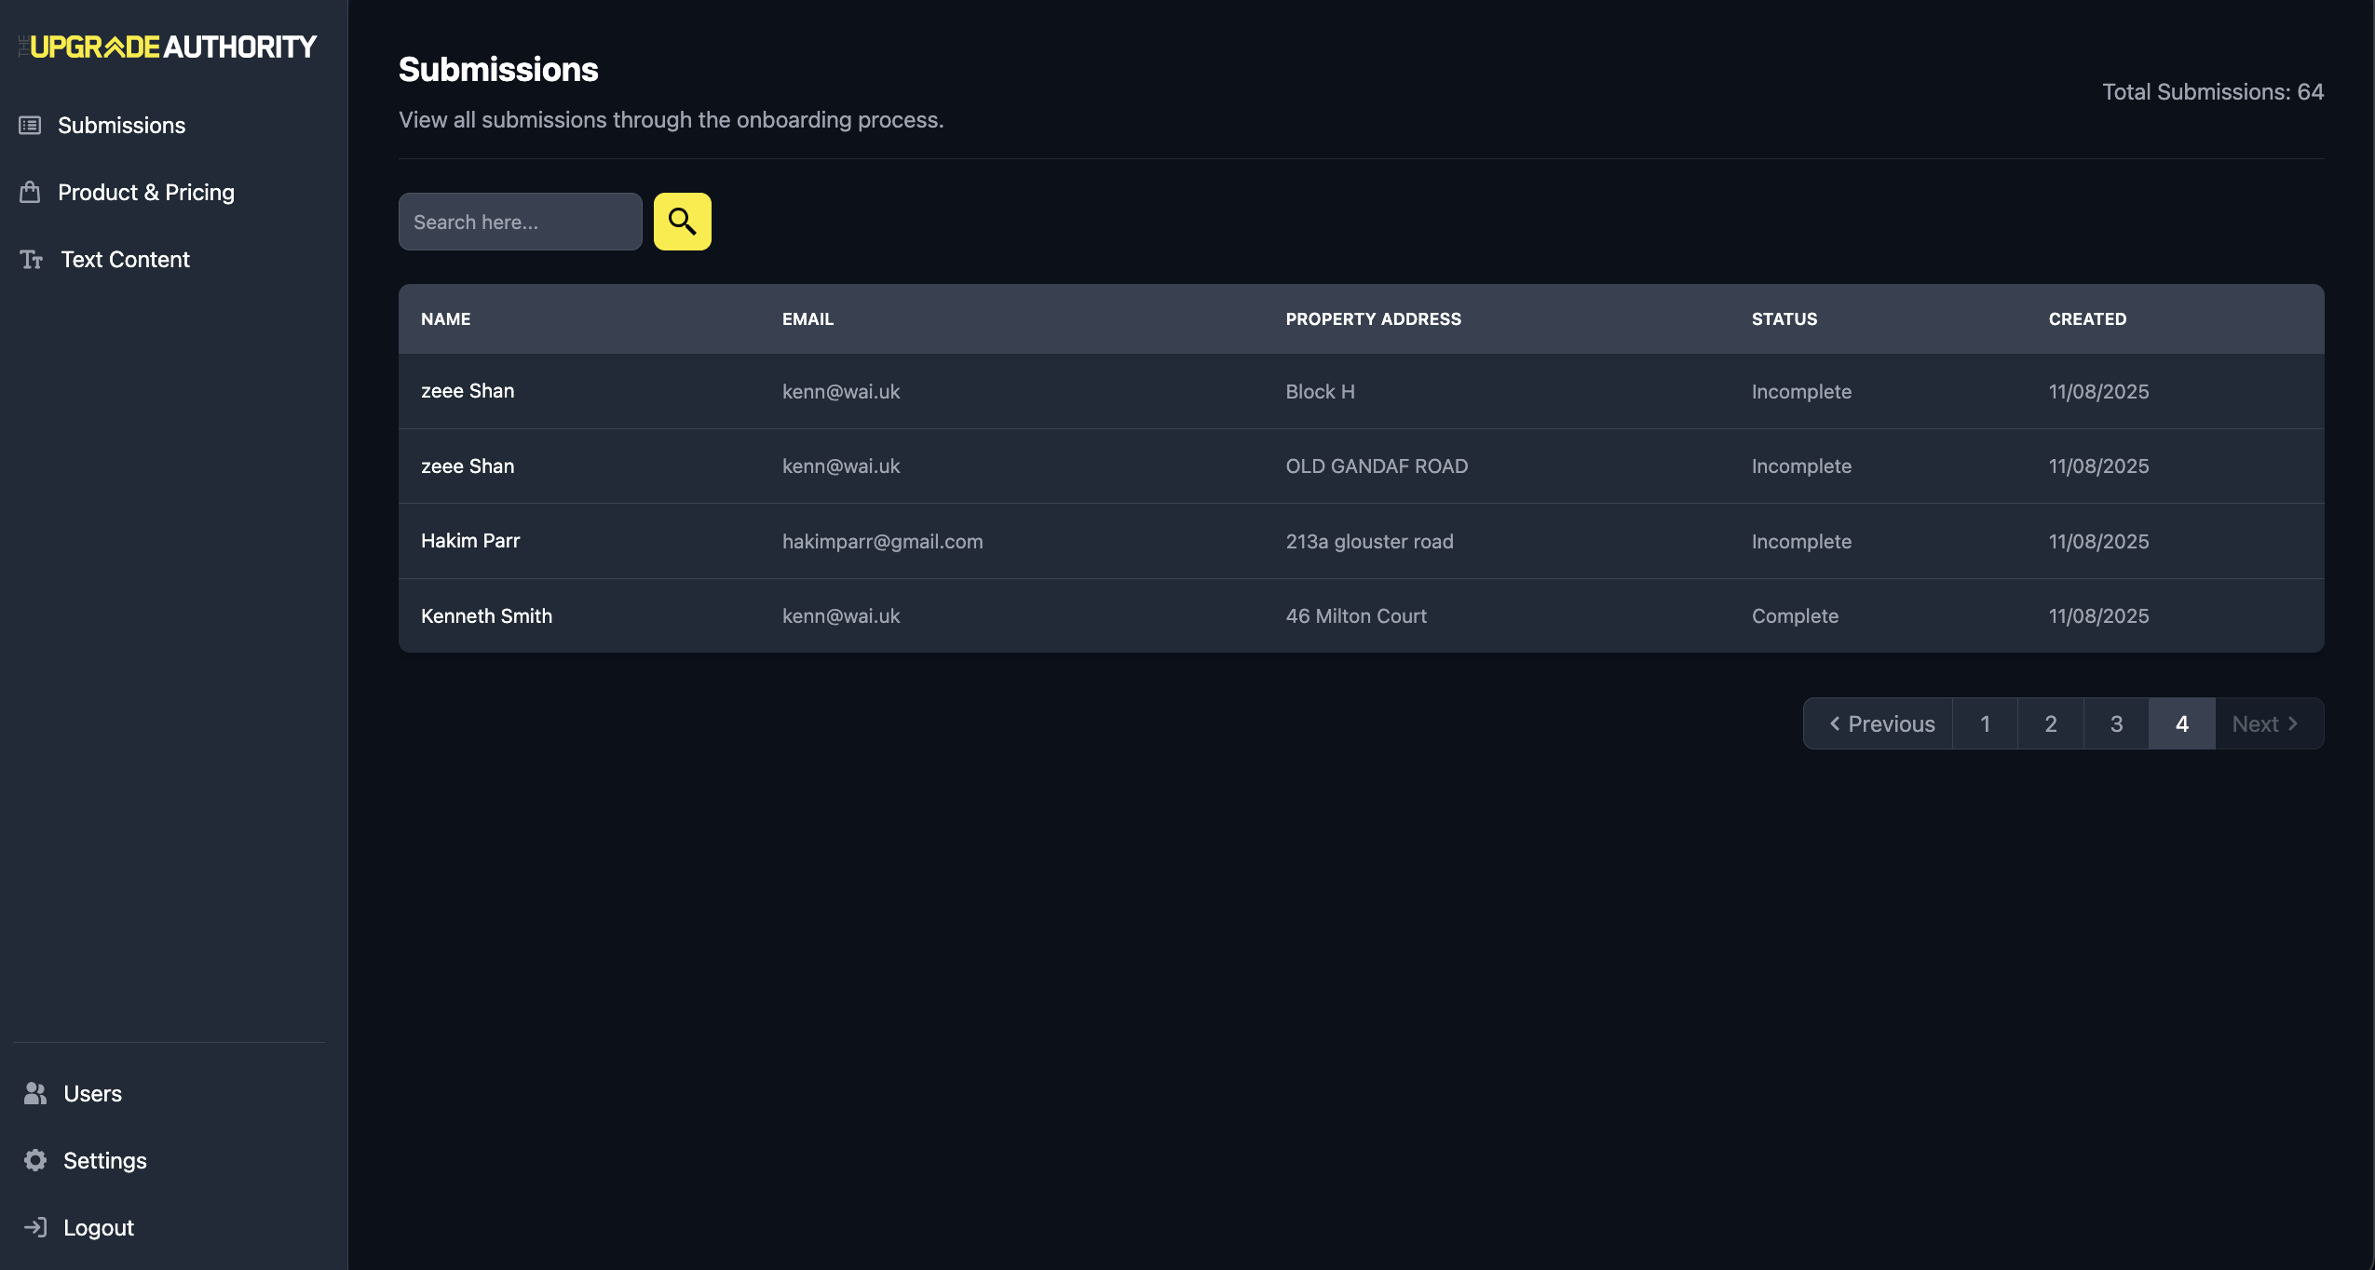Click the Logout arrow icon
The height and width of the screenshot is (1270, 2375).
pyautogui.click(x=35, y=1227)
